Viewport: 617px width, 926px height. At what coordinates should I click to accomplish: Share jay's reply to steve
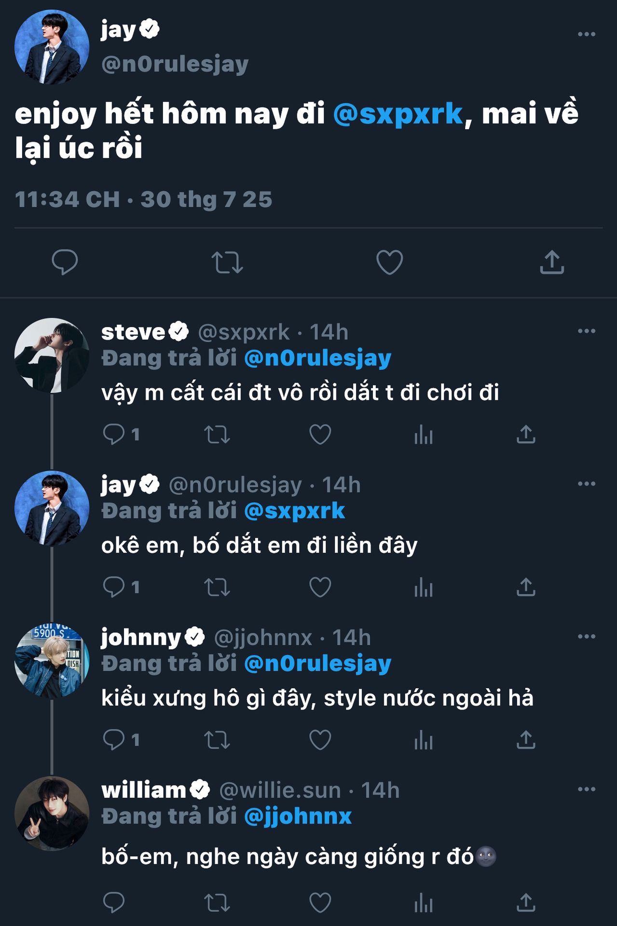(526, 587)
